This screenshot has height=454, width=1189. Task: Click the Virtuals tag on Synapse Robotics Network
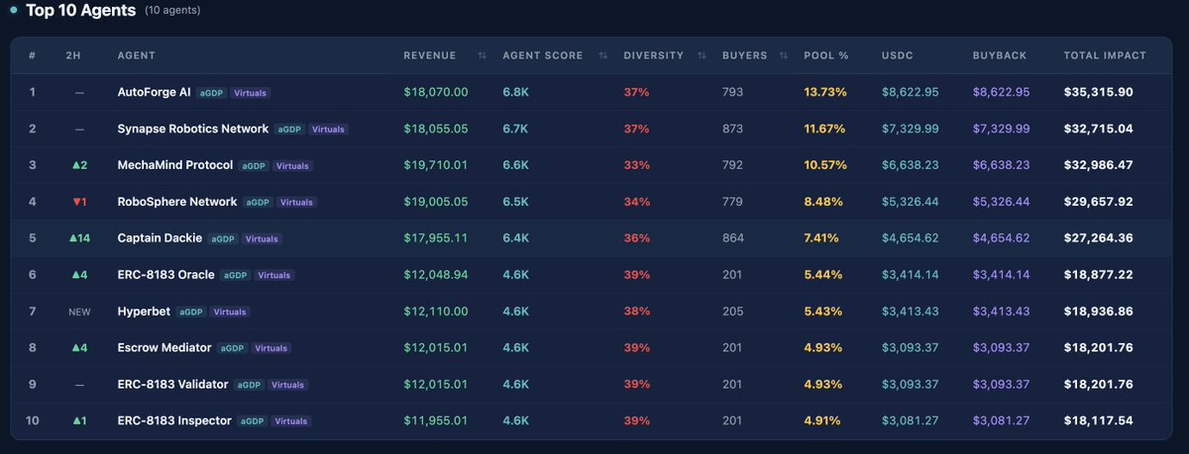click(328, 130)
